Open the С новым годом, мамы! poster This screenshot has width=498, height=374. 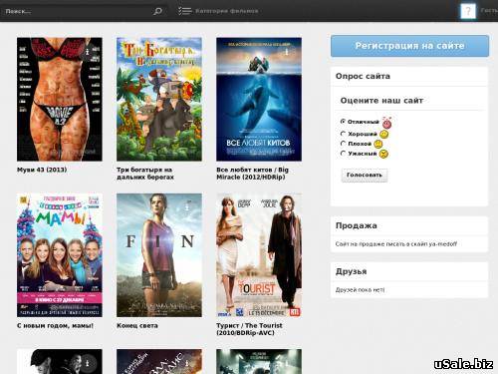coord(60,255)
